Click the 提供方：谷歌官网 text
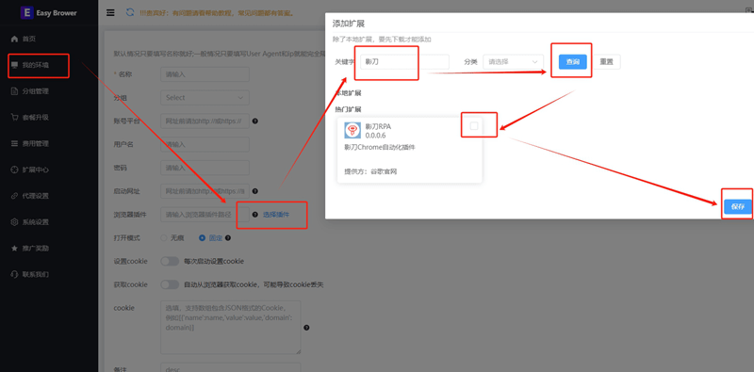Viewport: 754px width, 372px height. point(370,171)
